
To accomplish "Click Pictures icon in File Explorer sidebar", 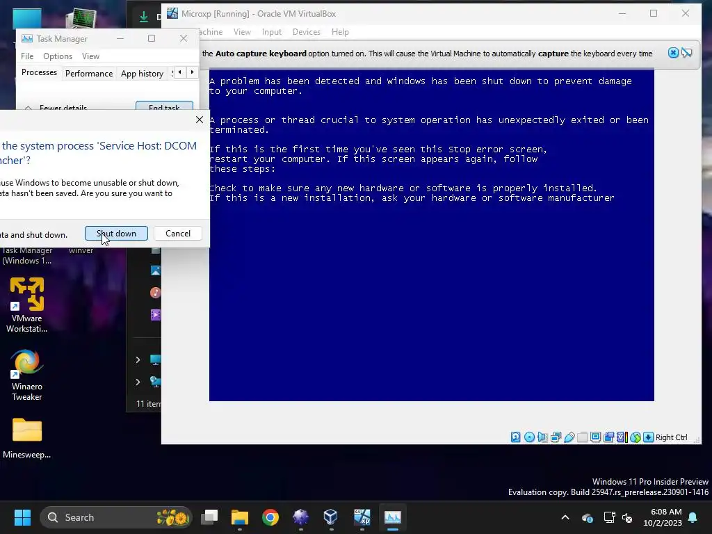I will tap(155, 270).
